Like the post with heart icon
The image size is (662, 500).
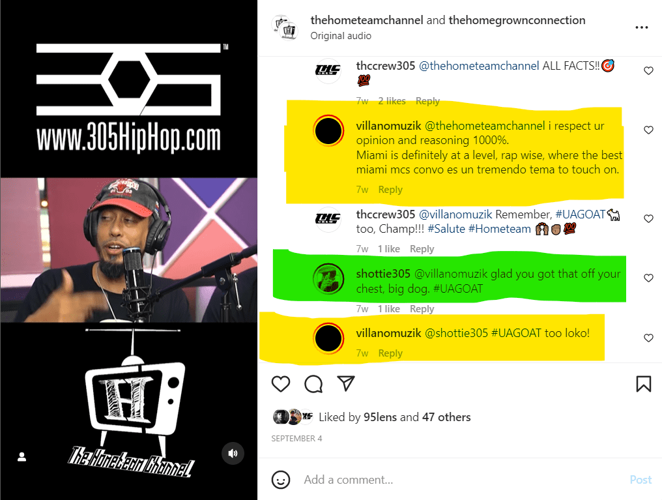click(281, 384)
